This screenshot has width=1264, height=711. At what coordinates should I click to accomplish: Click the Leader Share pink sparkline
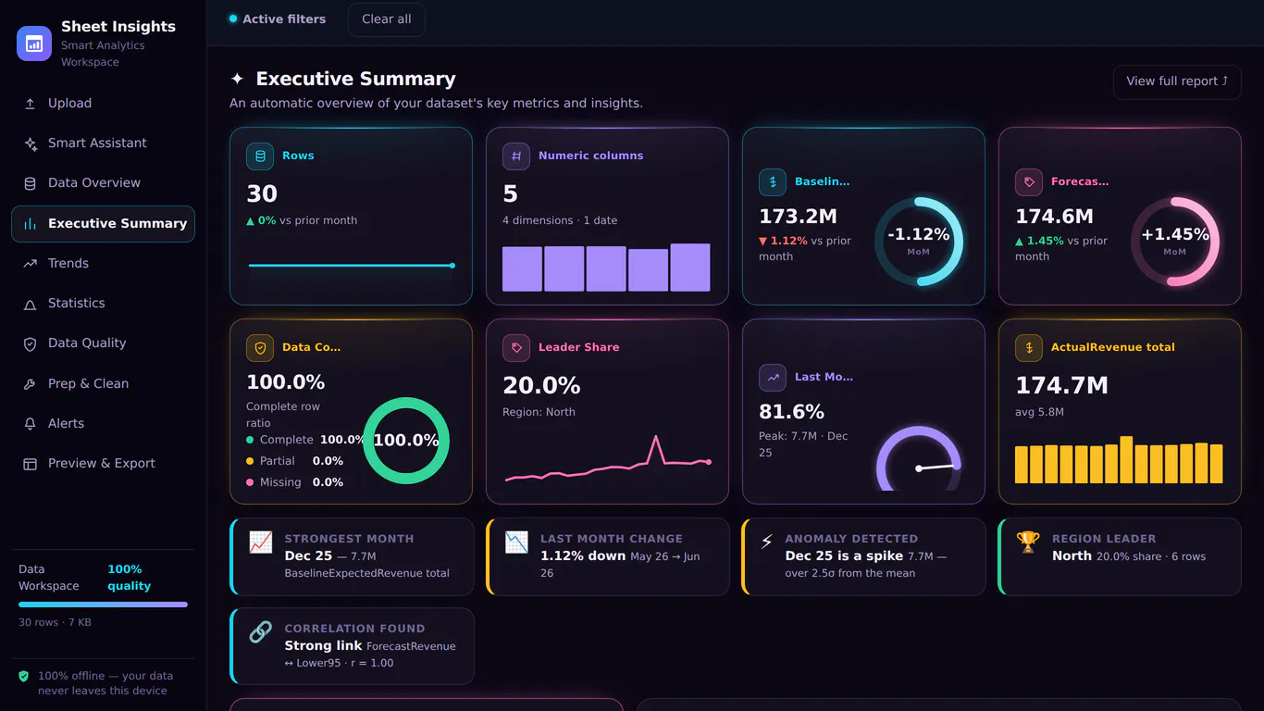click(x=608, y=459)
